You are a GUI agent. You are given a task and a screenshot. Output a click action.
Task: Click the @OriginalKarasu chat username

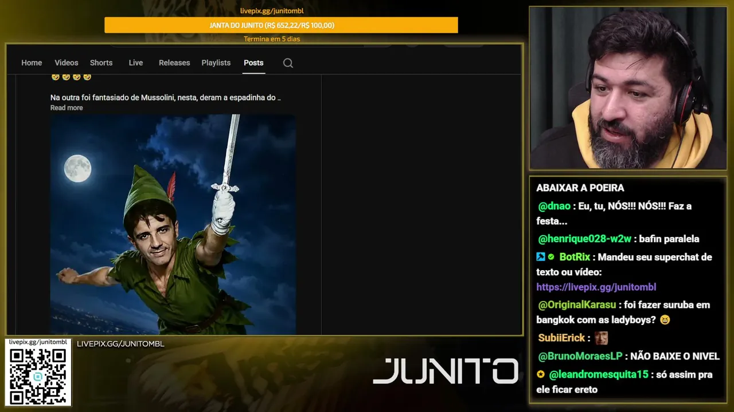click(x=577, y=305)
